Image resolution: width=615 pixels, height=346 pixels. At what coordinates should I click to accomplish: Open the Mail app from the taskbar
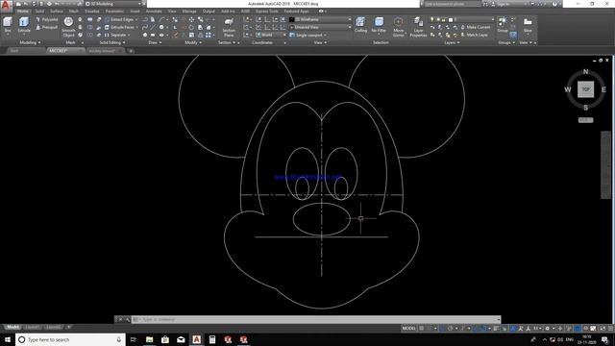(181, 339)
